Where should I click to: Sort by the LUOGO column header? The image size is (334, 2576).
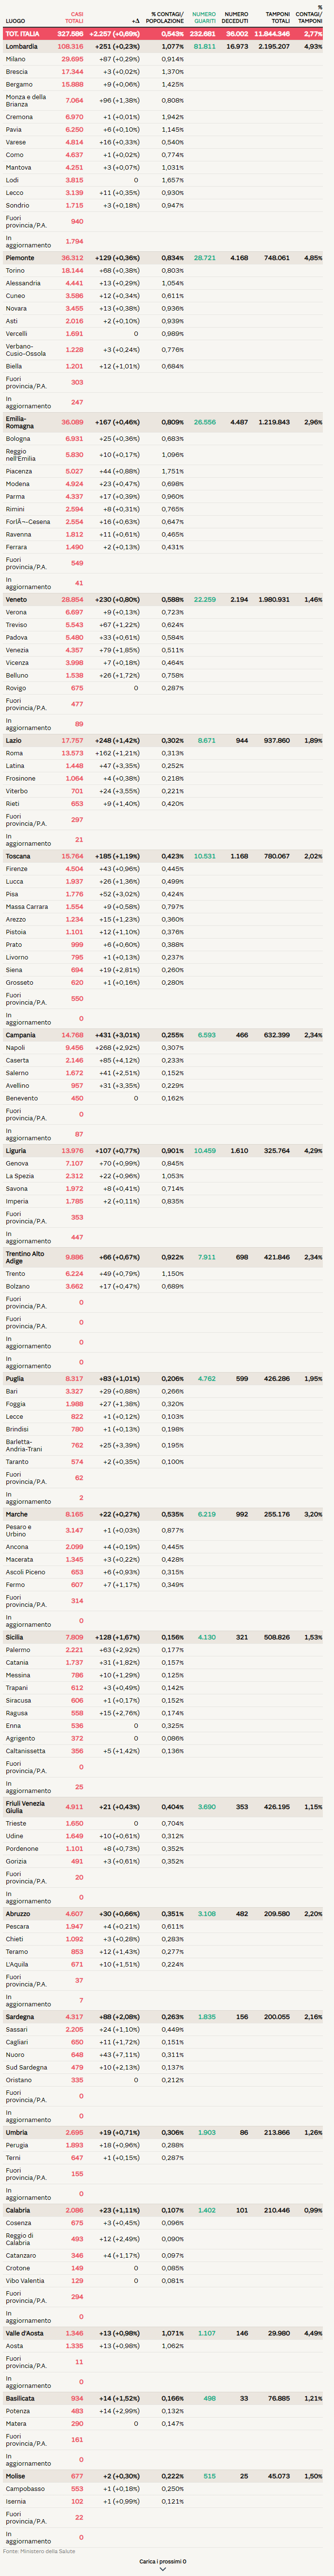click(15, 21)
